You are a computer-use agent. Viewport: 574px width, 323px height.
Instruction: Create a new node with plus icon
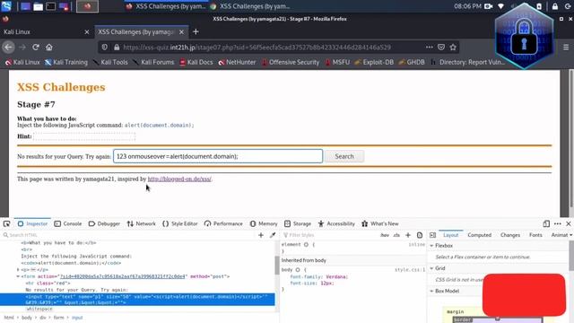261,235
